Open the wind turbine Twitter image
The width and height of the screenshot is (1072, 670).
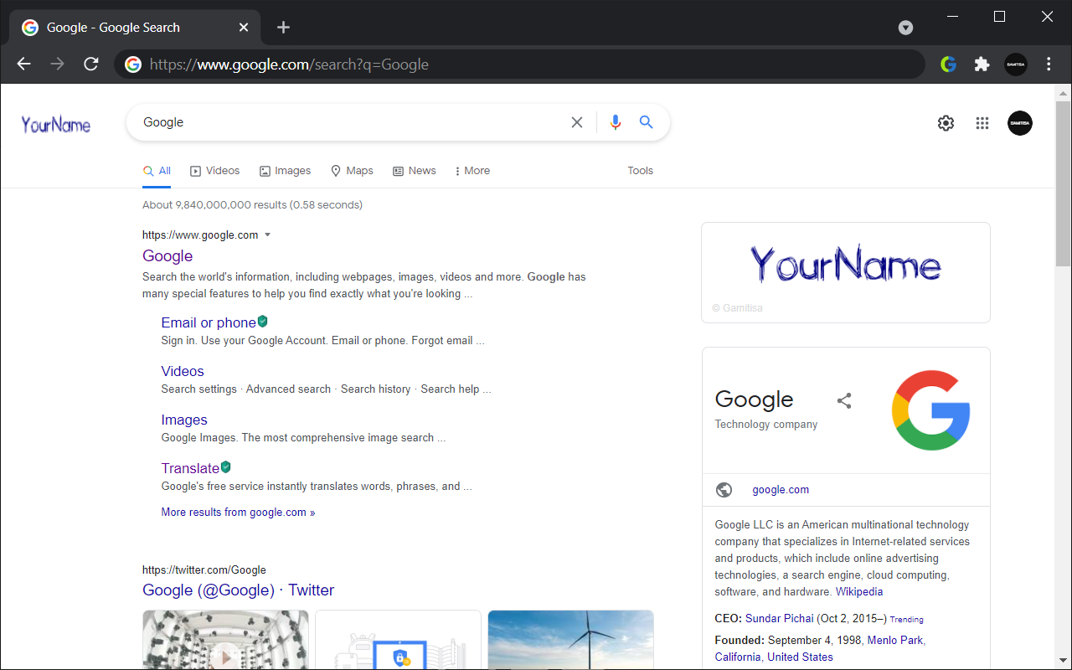tap(570, 640)
